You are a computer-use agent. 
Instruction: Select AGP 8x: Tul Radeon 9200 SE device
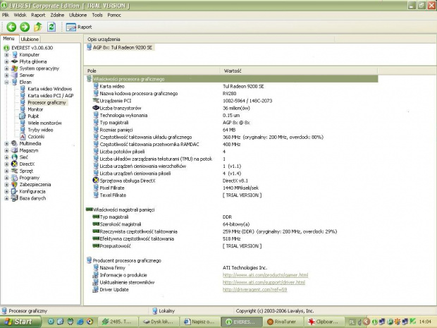123,47
